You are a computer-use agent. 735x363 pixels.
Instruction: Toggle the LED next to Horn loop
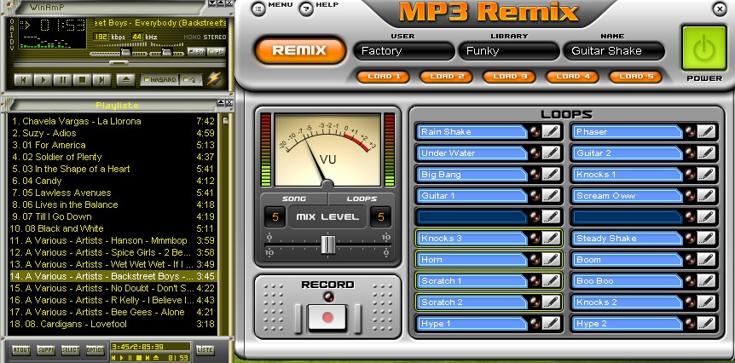click(535, 260)
